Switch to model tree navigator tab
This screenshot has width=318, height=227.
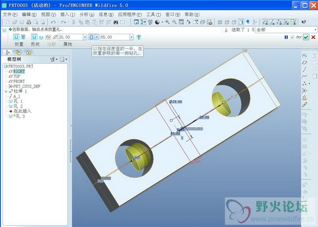pyautogui.click(x=8, y=53)
